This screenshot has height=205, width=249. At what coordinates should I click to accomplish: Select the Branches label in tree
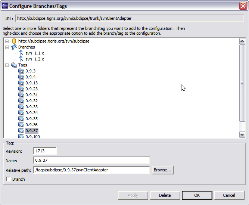27,47
